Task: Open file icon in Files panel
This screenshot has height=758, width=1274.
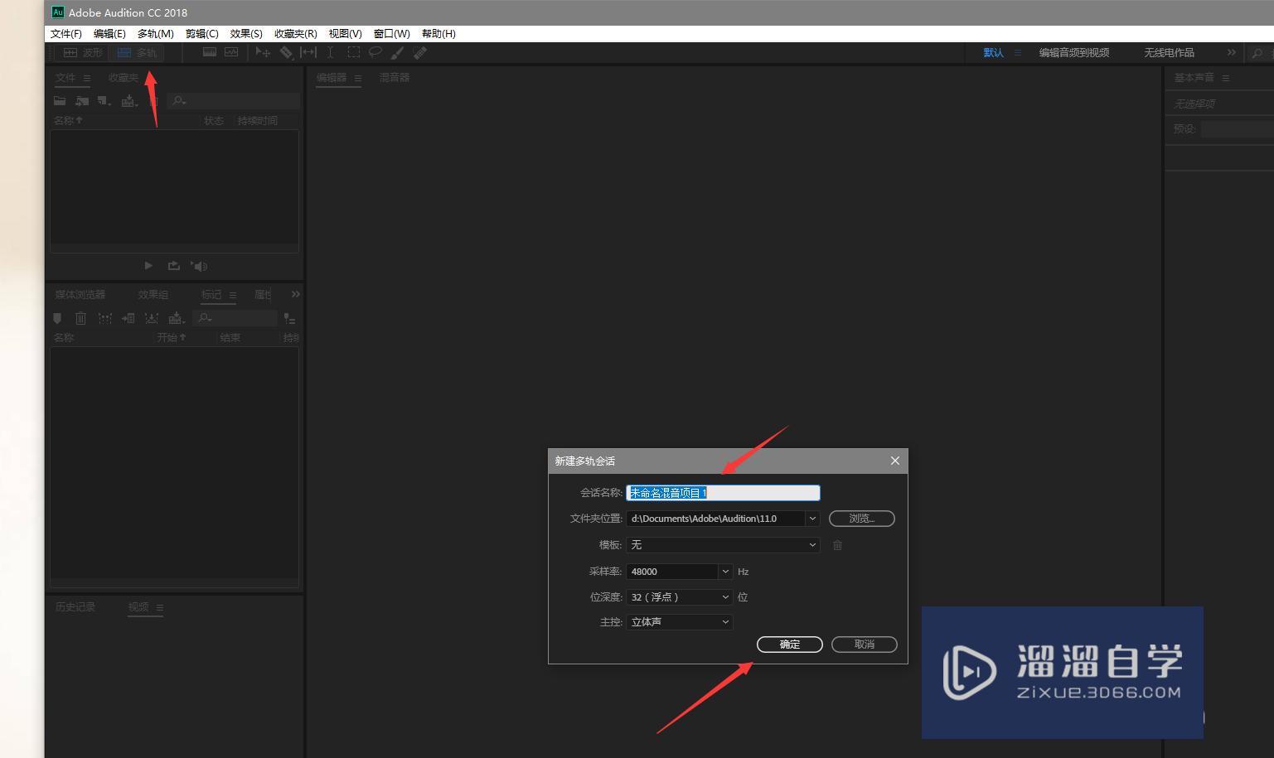Action: [60, 101]
